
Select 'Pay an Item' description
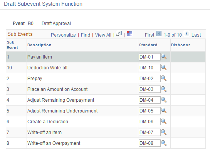coord(40,57)
